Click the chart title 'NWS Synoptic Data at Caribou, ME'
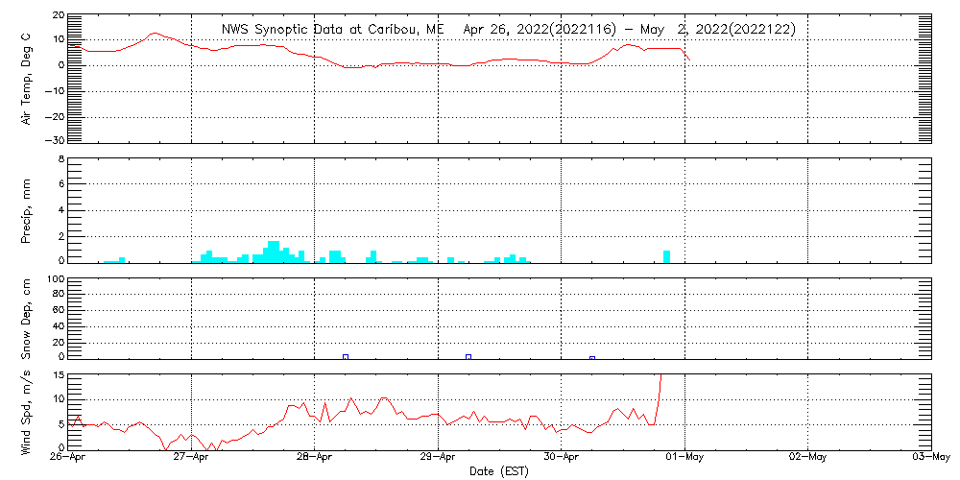Viewport: 960px width, 480px height. tap(332, 29)
